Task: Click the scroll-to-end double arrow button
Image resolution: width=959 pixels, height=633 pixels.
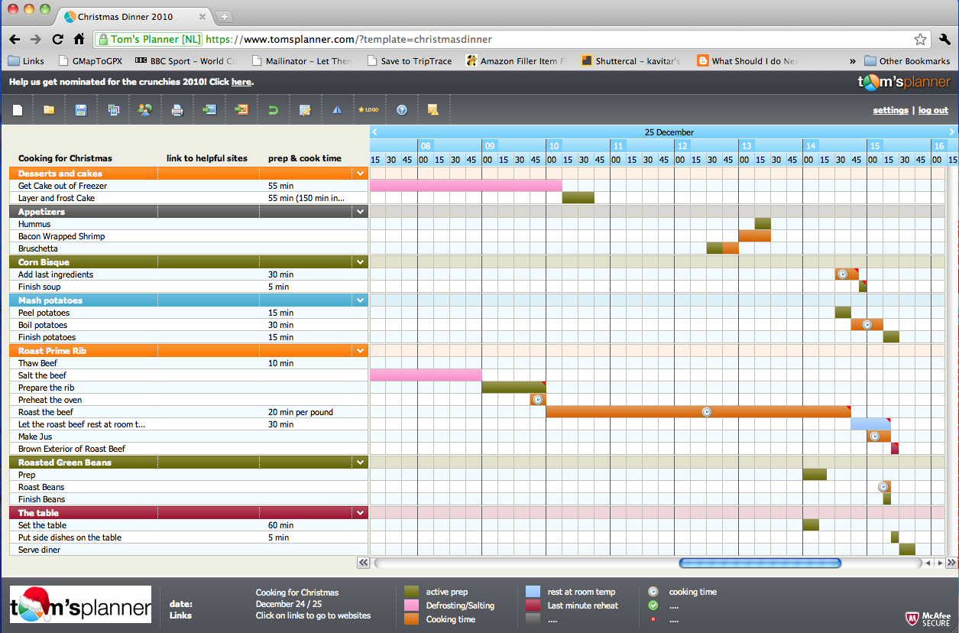Action: tap(951, 563)
